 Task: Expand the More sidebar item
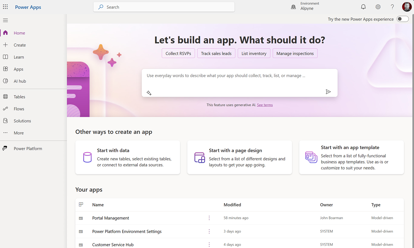pyautogui.click(x=18, y=133)
